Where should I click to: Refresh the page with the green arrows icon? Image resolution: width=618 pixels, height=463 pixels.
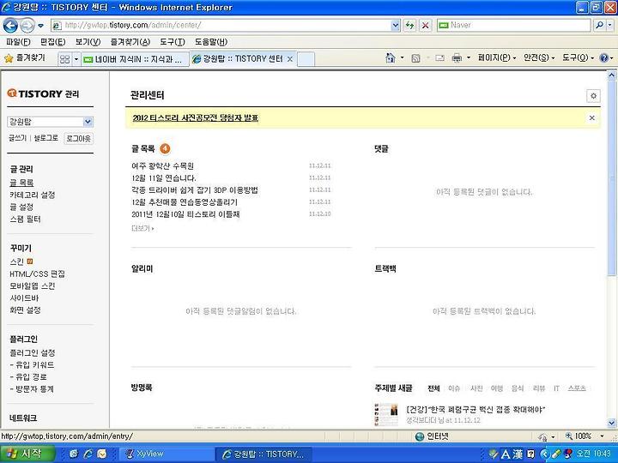(x=410, y=25)
